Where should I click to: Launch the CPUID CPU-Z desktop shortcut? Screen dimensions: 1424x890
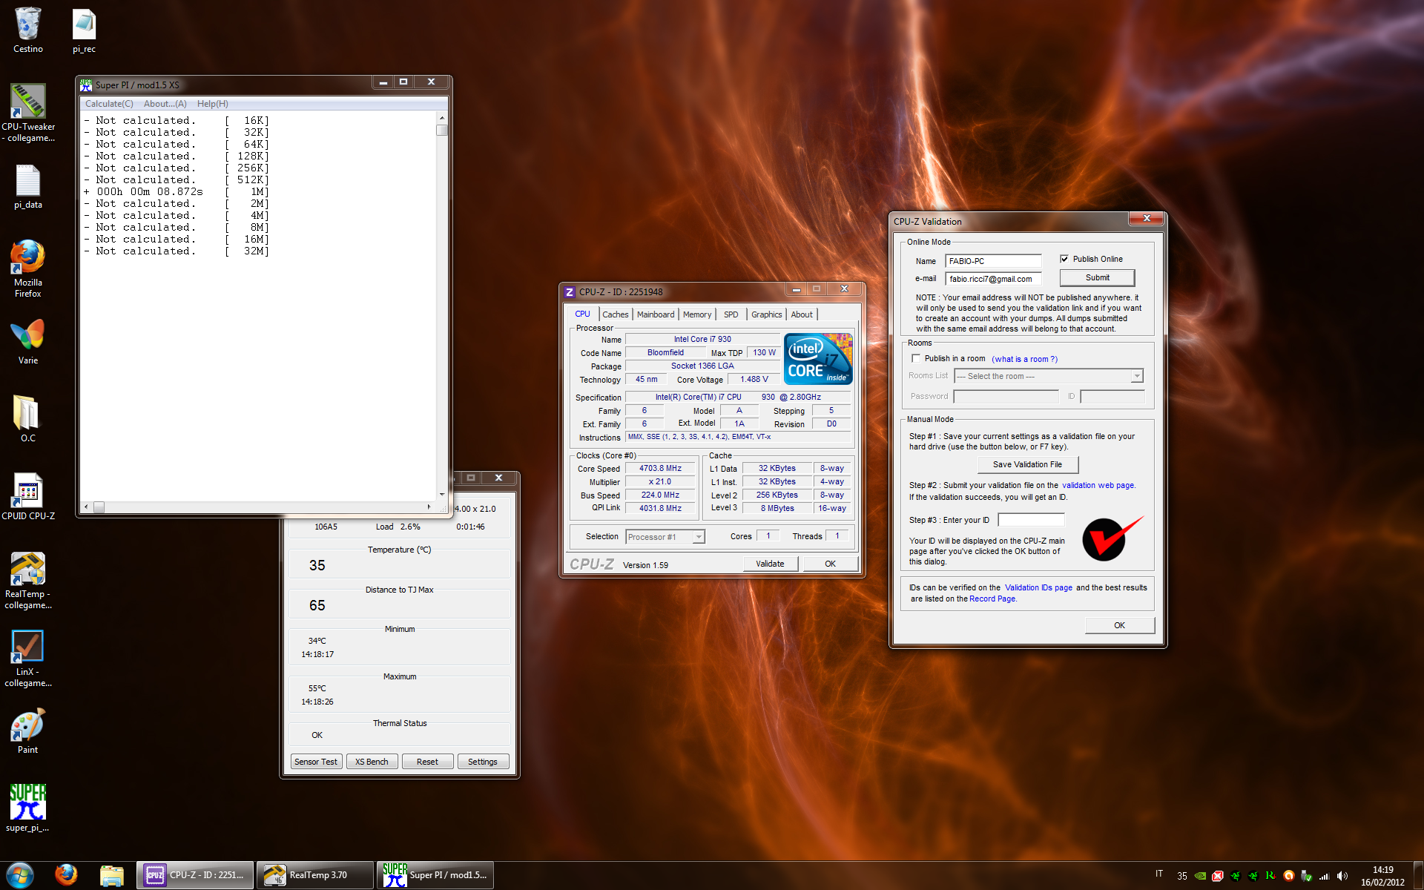(x=28, y=496)
